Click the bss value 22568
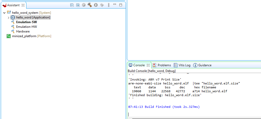Image resolution: width=261 pixels, height=119 pixels. pos(166,91)
